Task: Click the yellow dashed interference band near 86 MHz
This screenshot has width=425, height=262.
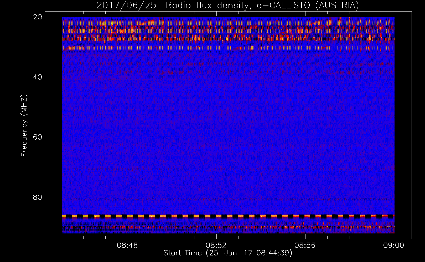Action: pos(228,216)
